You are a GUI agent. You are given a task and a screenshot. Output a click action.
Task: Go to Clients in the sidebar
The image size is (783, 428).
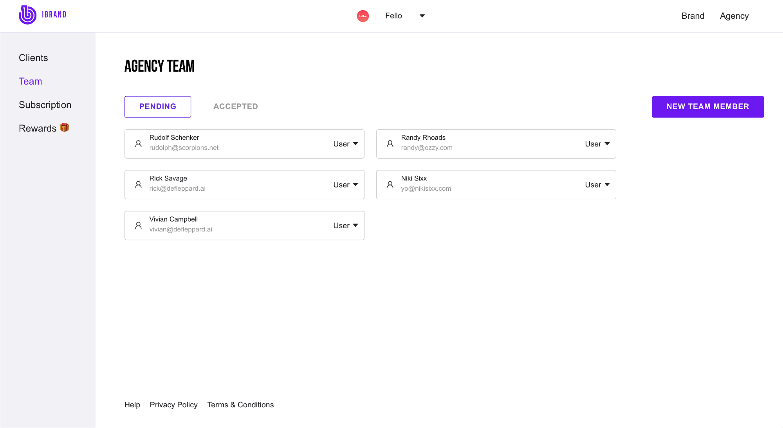coord(33,58)
